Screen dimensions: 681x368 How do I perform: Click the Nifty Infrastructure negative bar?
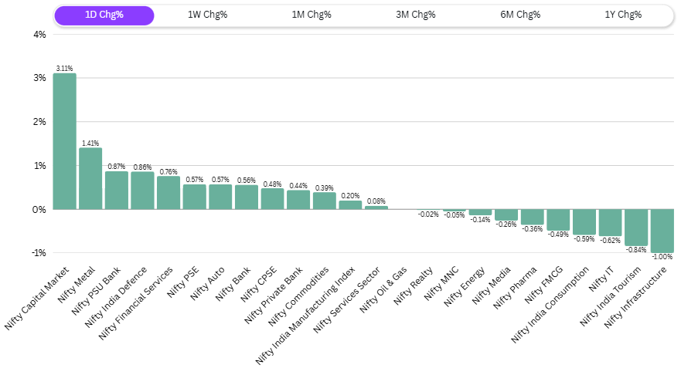662,230
